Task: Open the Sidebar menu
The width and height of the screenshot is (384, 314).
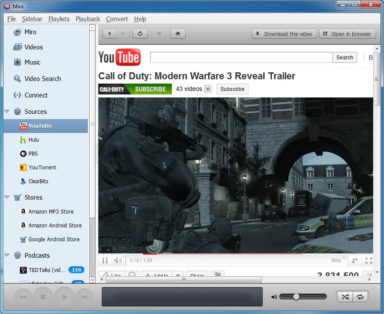Action: pyautogui.click(x=32, y=19)
